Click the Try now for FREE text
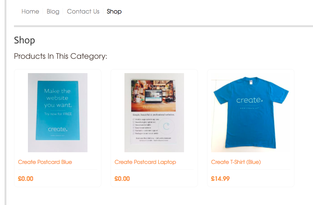This screenshot has width=313, height=205. pos(58,114)
